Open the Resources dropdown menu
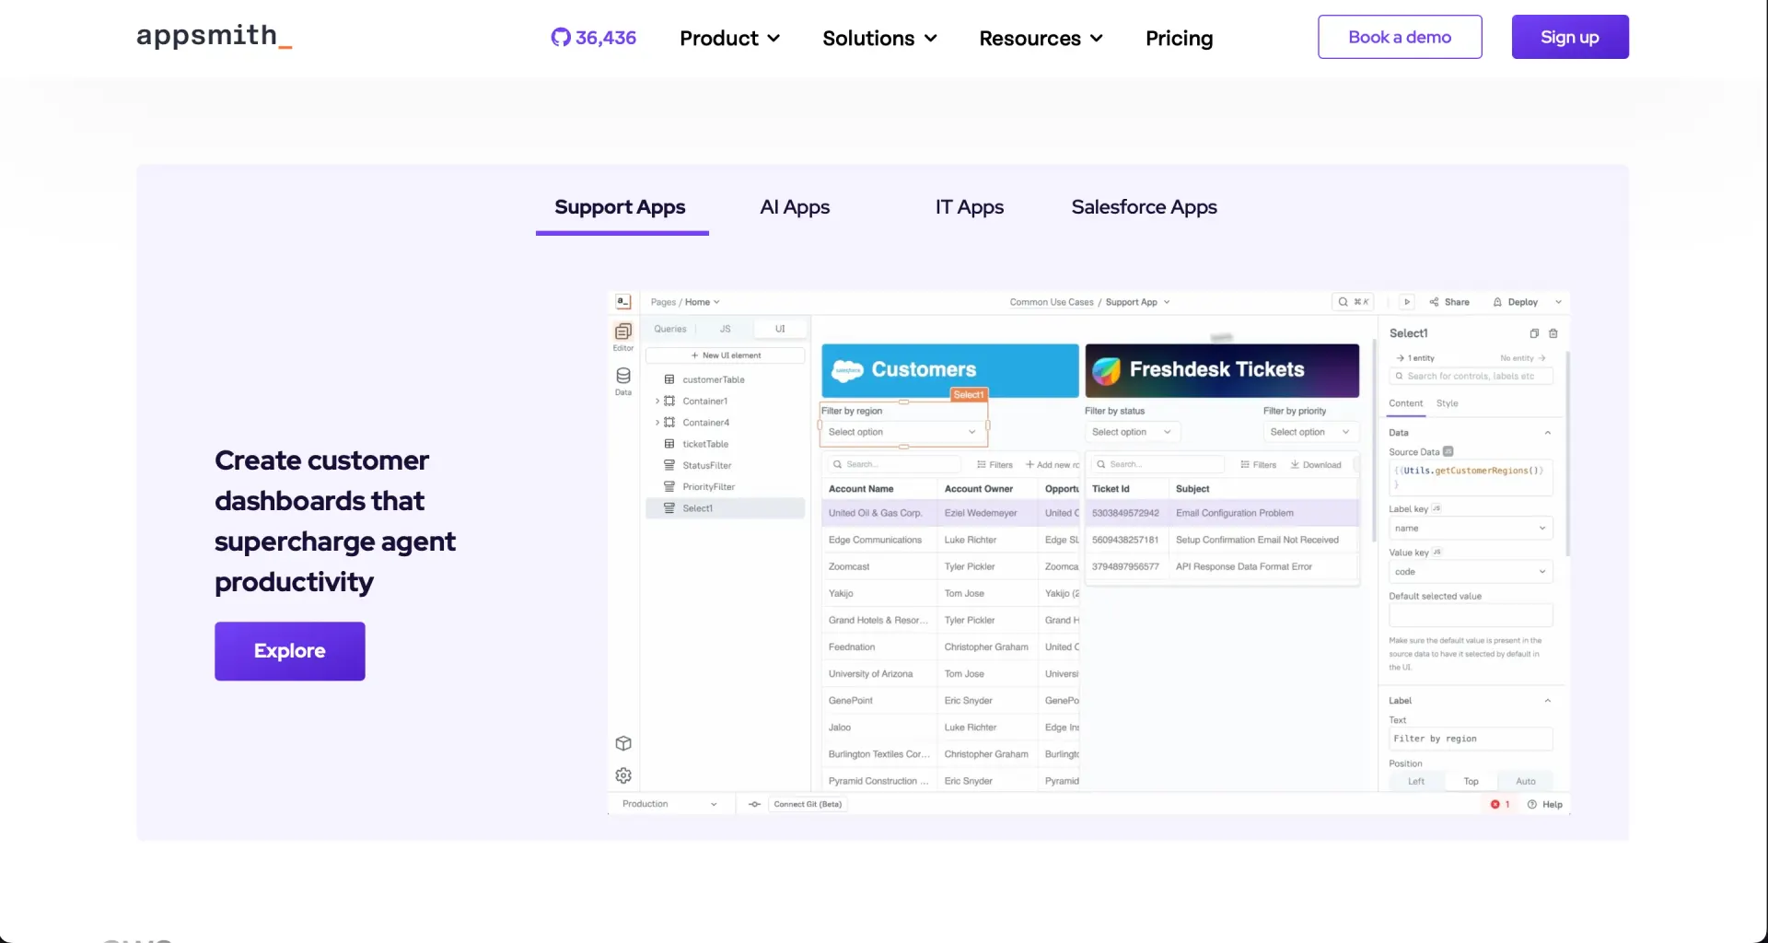The width and height of the screenshot is (1768, 943). tap(1041, 38)
